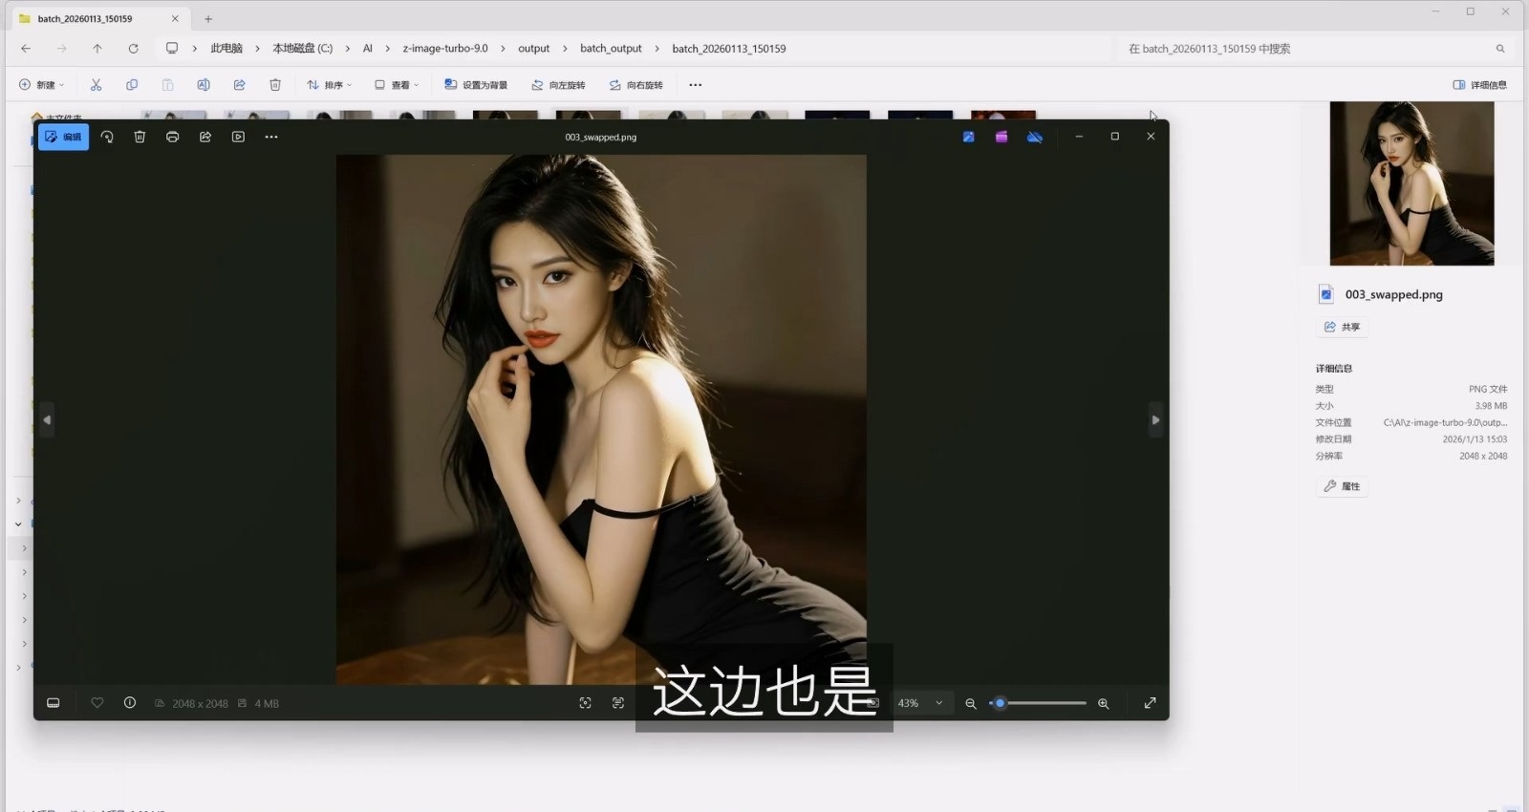Cut the selected file in Explorer
Screen dimensions: 1529x812
tap(96, 85)
